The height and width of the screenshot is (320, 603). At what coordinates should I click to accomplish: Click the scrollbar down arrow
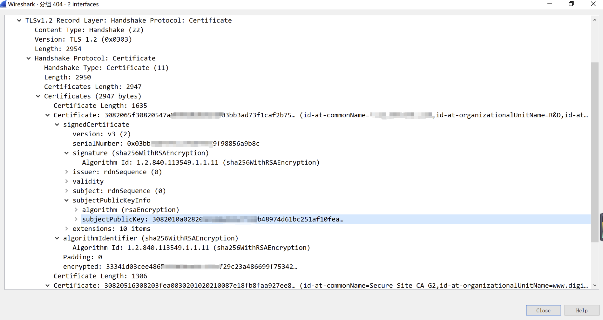(595, 286)
